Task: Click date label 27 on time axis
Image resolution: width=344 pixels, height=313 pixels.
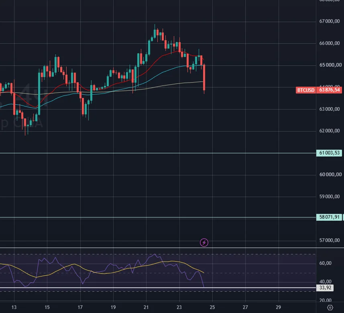Action: pyautogui.click(x=245, y=307)
